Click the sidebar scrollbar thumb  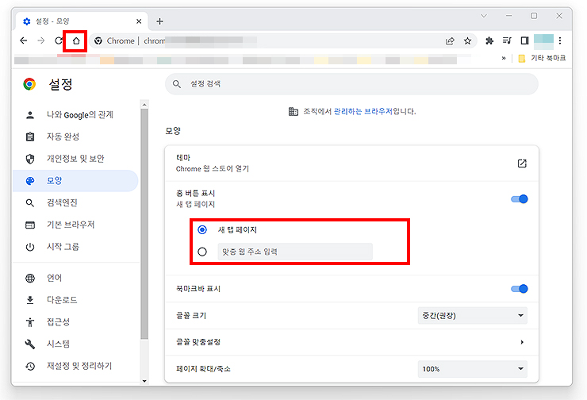[x=144, y=224]
